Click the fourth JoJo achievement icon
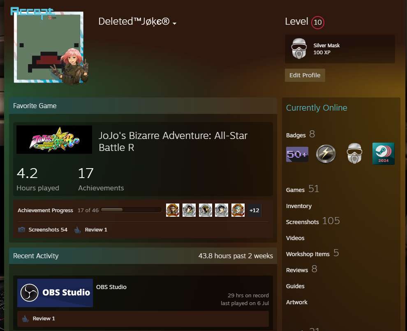Image resolution: width=407 pixels, height=331 pixels. point(222,210)
